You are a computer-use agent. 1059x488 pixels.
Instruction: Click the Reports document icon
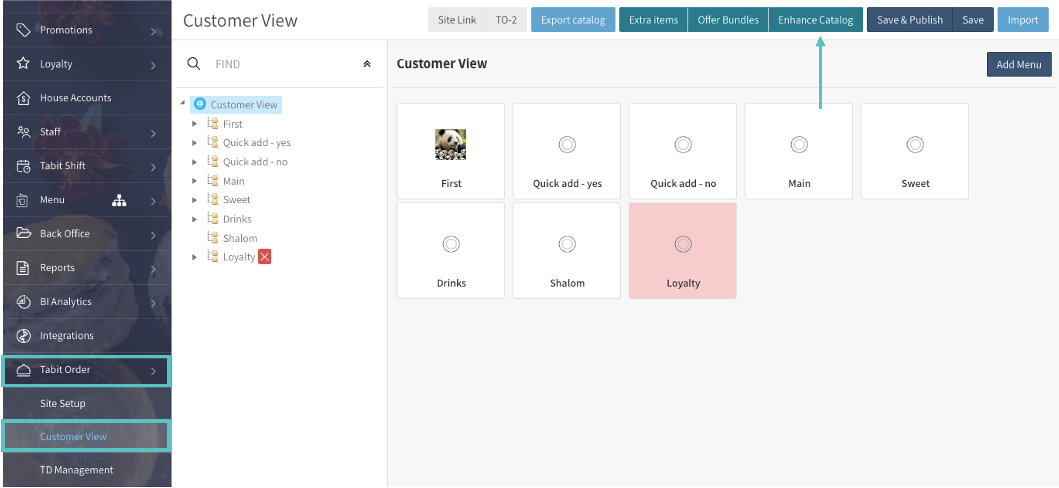[23, 268]
